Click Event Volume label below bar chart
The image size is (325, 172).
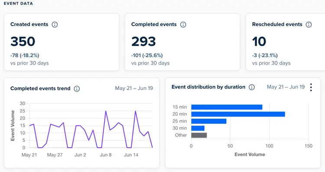click(x=250, y=155)
